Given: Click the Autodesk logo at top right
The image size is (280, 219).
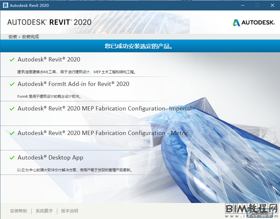Looking at the screenshot, I should click(x=254, y=23).
